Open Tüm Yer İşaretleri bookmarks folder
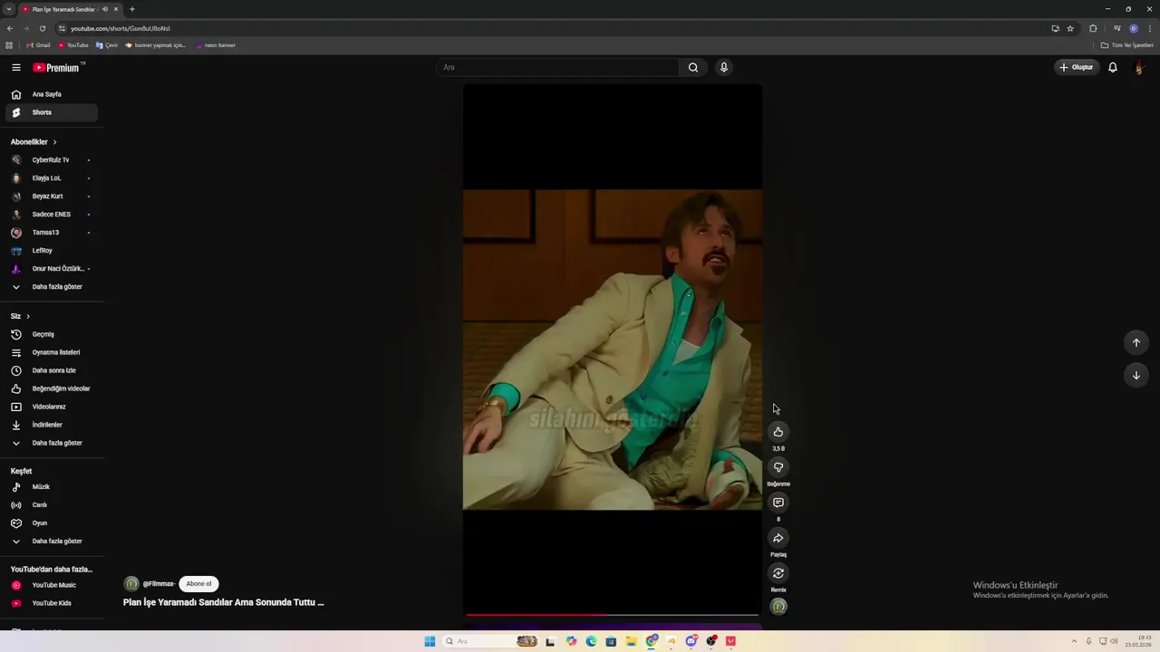Screen dimensions: 1160x652 pos(1127,45)
